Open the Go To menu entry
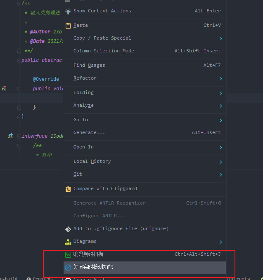This screenshot has width=263, height=280. pos(145,120)
